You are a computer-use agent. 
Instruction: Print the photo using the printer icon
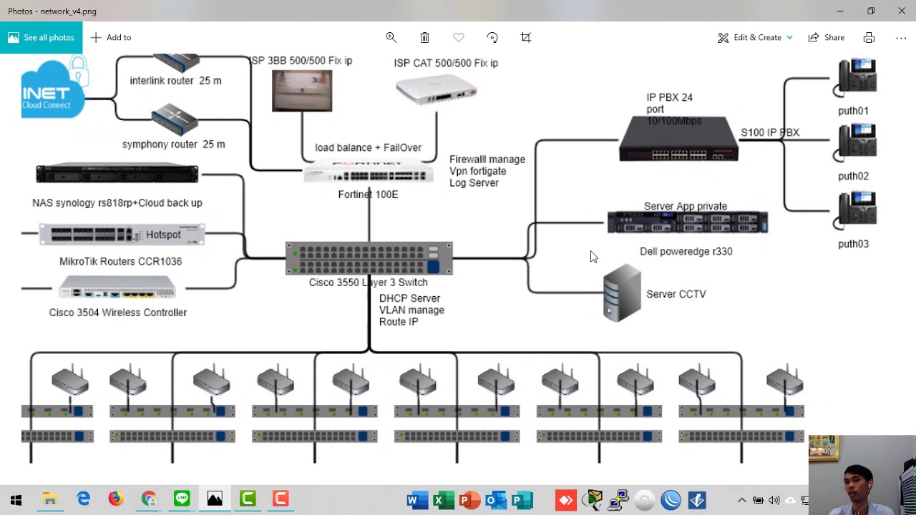click(869, 37)
